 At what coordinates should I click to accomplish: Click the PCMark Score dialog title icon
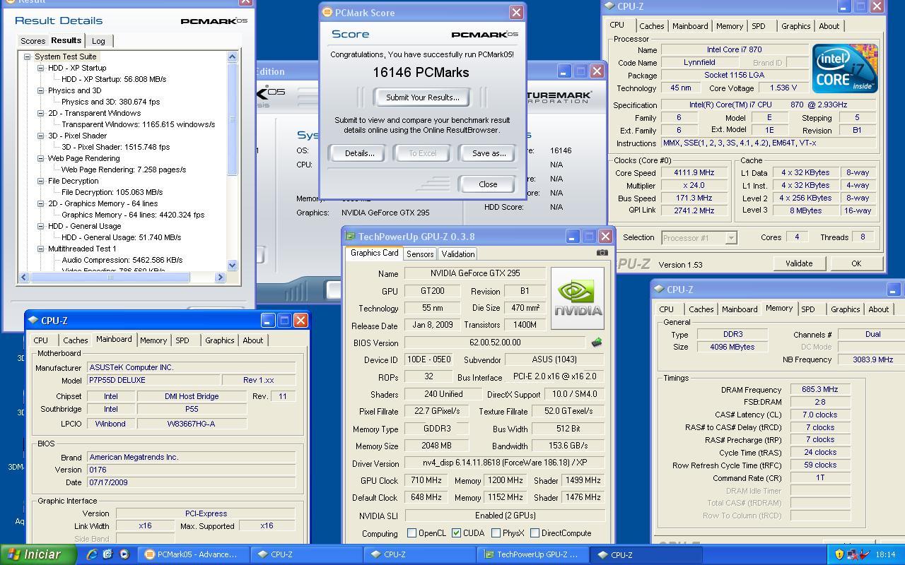(327, 13)
